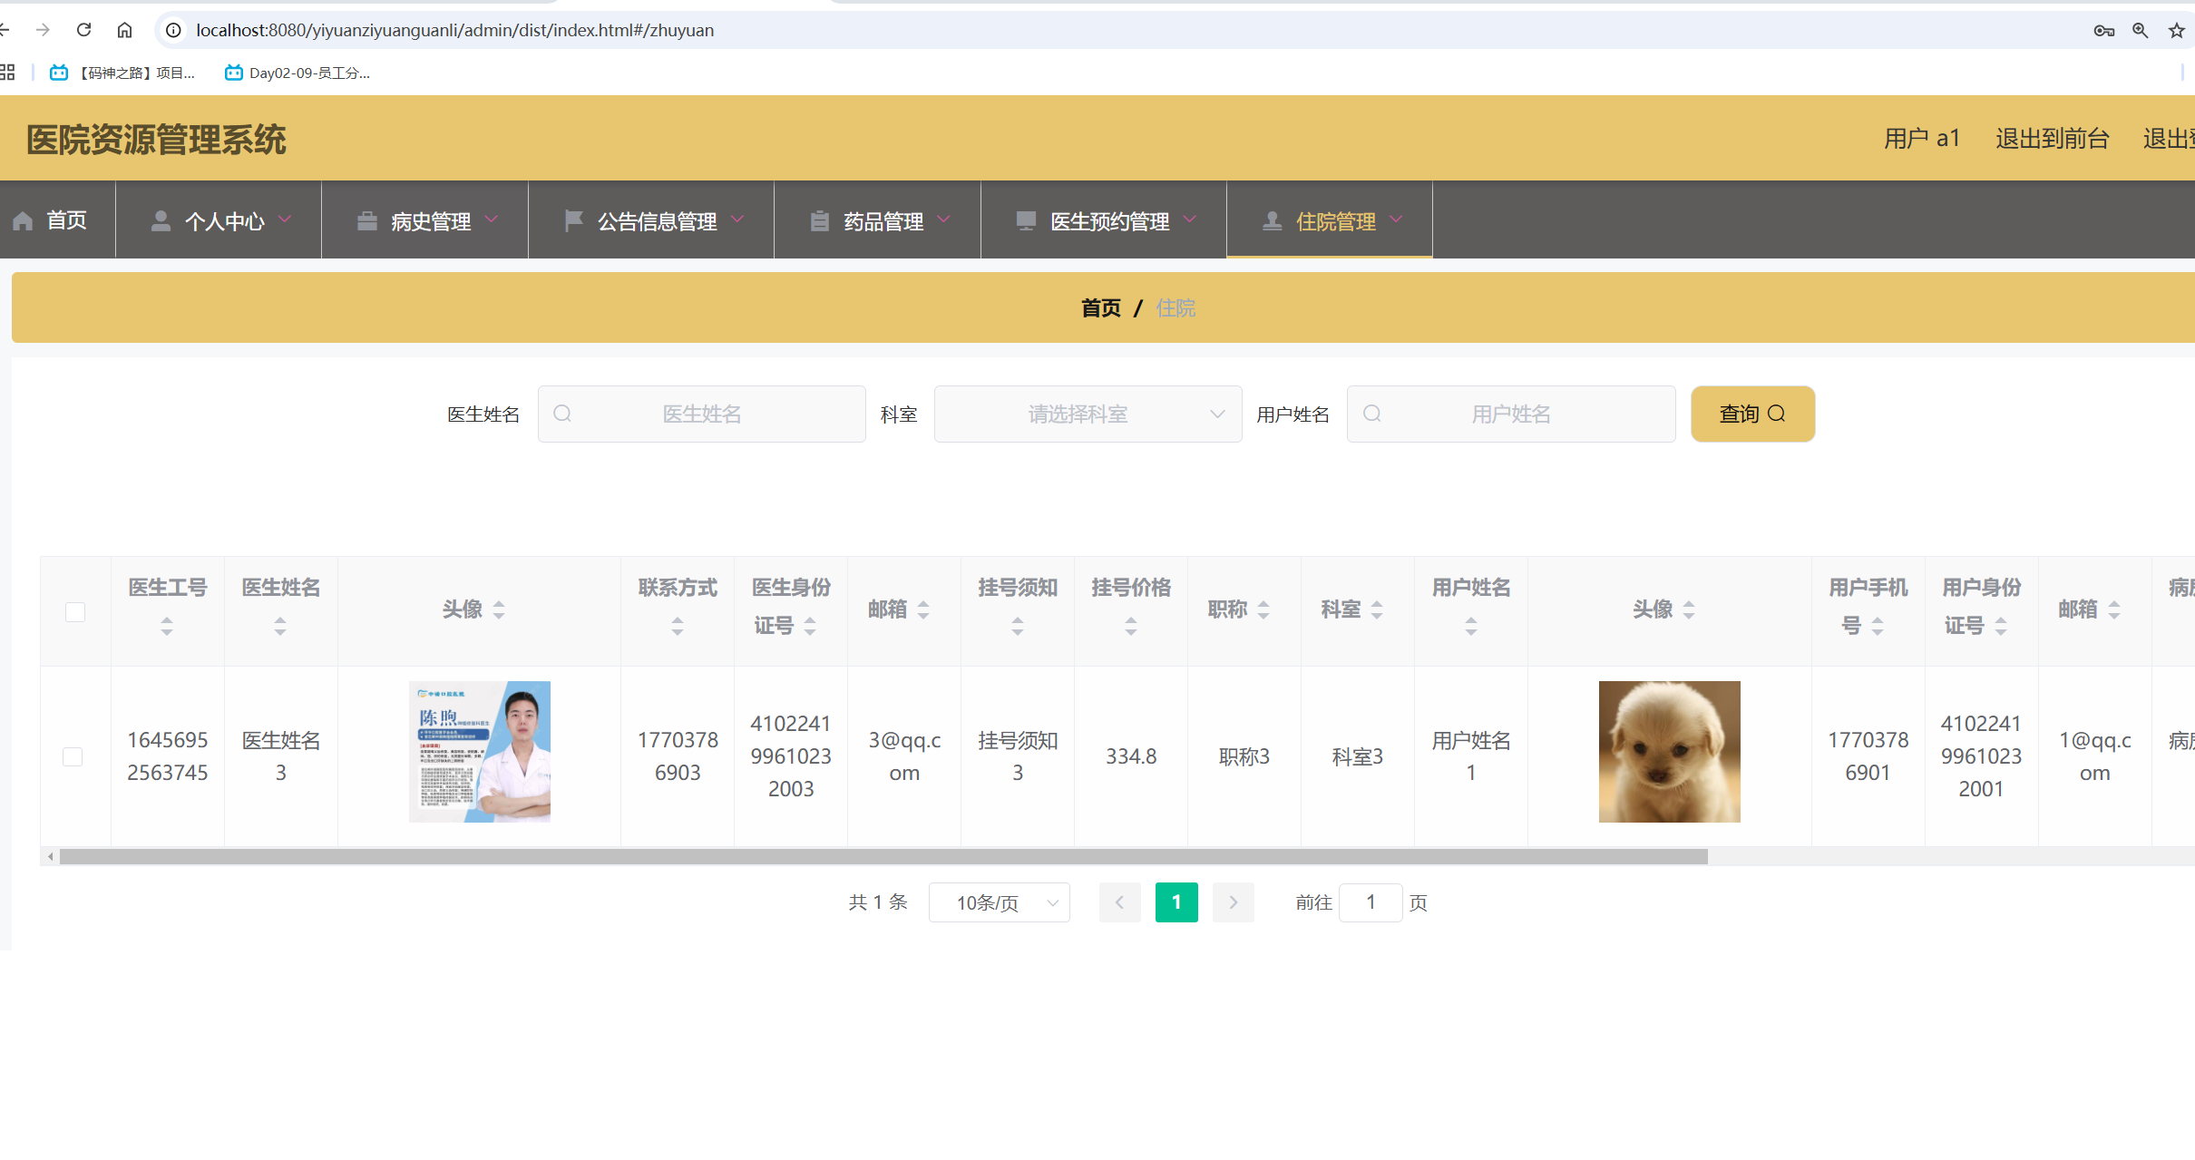Click sort arrows on 医生工号 column
The width and height of the screenshot is (2195, 1160).
(x=167, y=626)
